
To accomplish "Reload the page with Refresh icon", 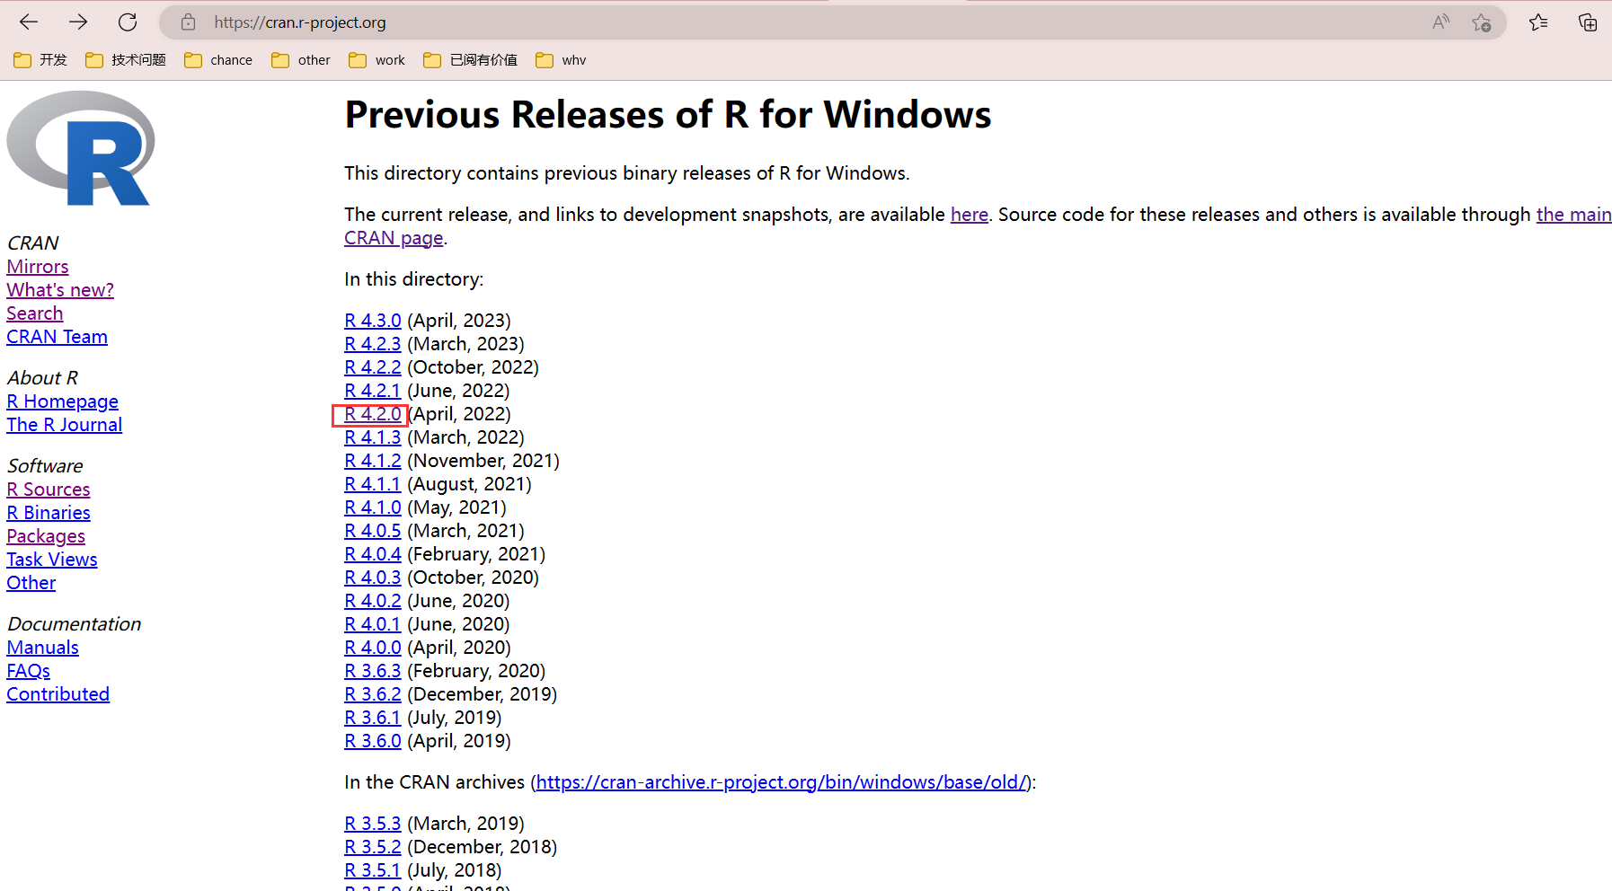I will 128,22.
